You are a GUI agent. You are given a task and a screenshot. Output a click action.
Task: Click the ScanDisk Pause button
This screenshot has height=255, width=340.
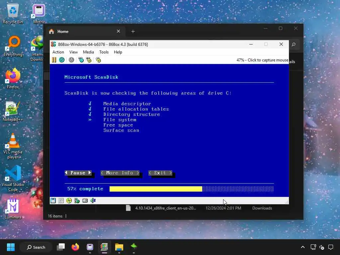coord(78,173)
